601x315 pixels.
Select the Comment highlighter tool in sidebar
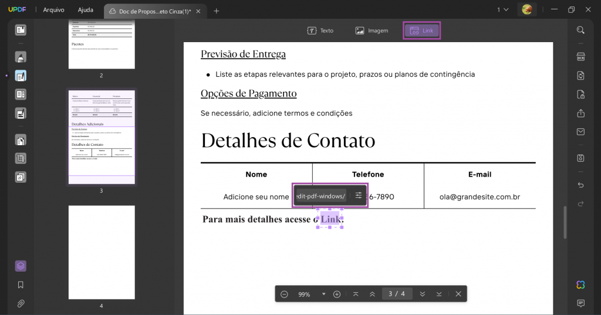click(x=21, y=57)
